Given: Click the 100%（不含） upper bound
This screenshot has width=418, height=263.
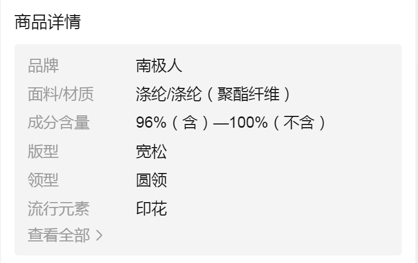Looking at the screenshot, I should (278, 123).
